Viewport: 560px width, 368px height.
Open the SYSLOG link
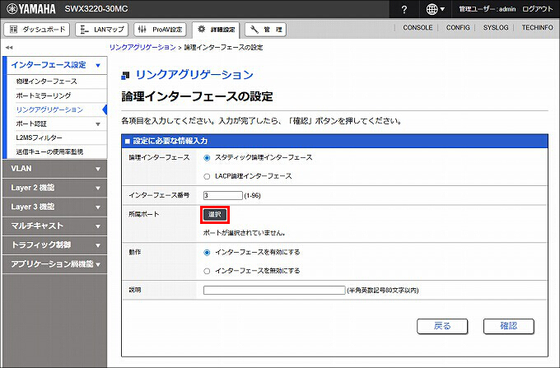(496, 27)
